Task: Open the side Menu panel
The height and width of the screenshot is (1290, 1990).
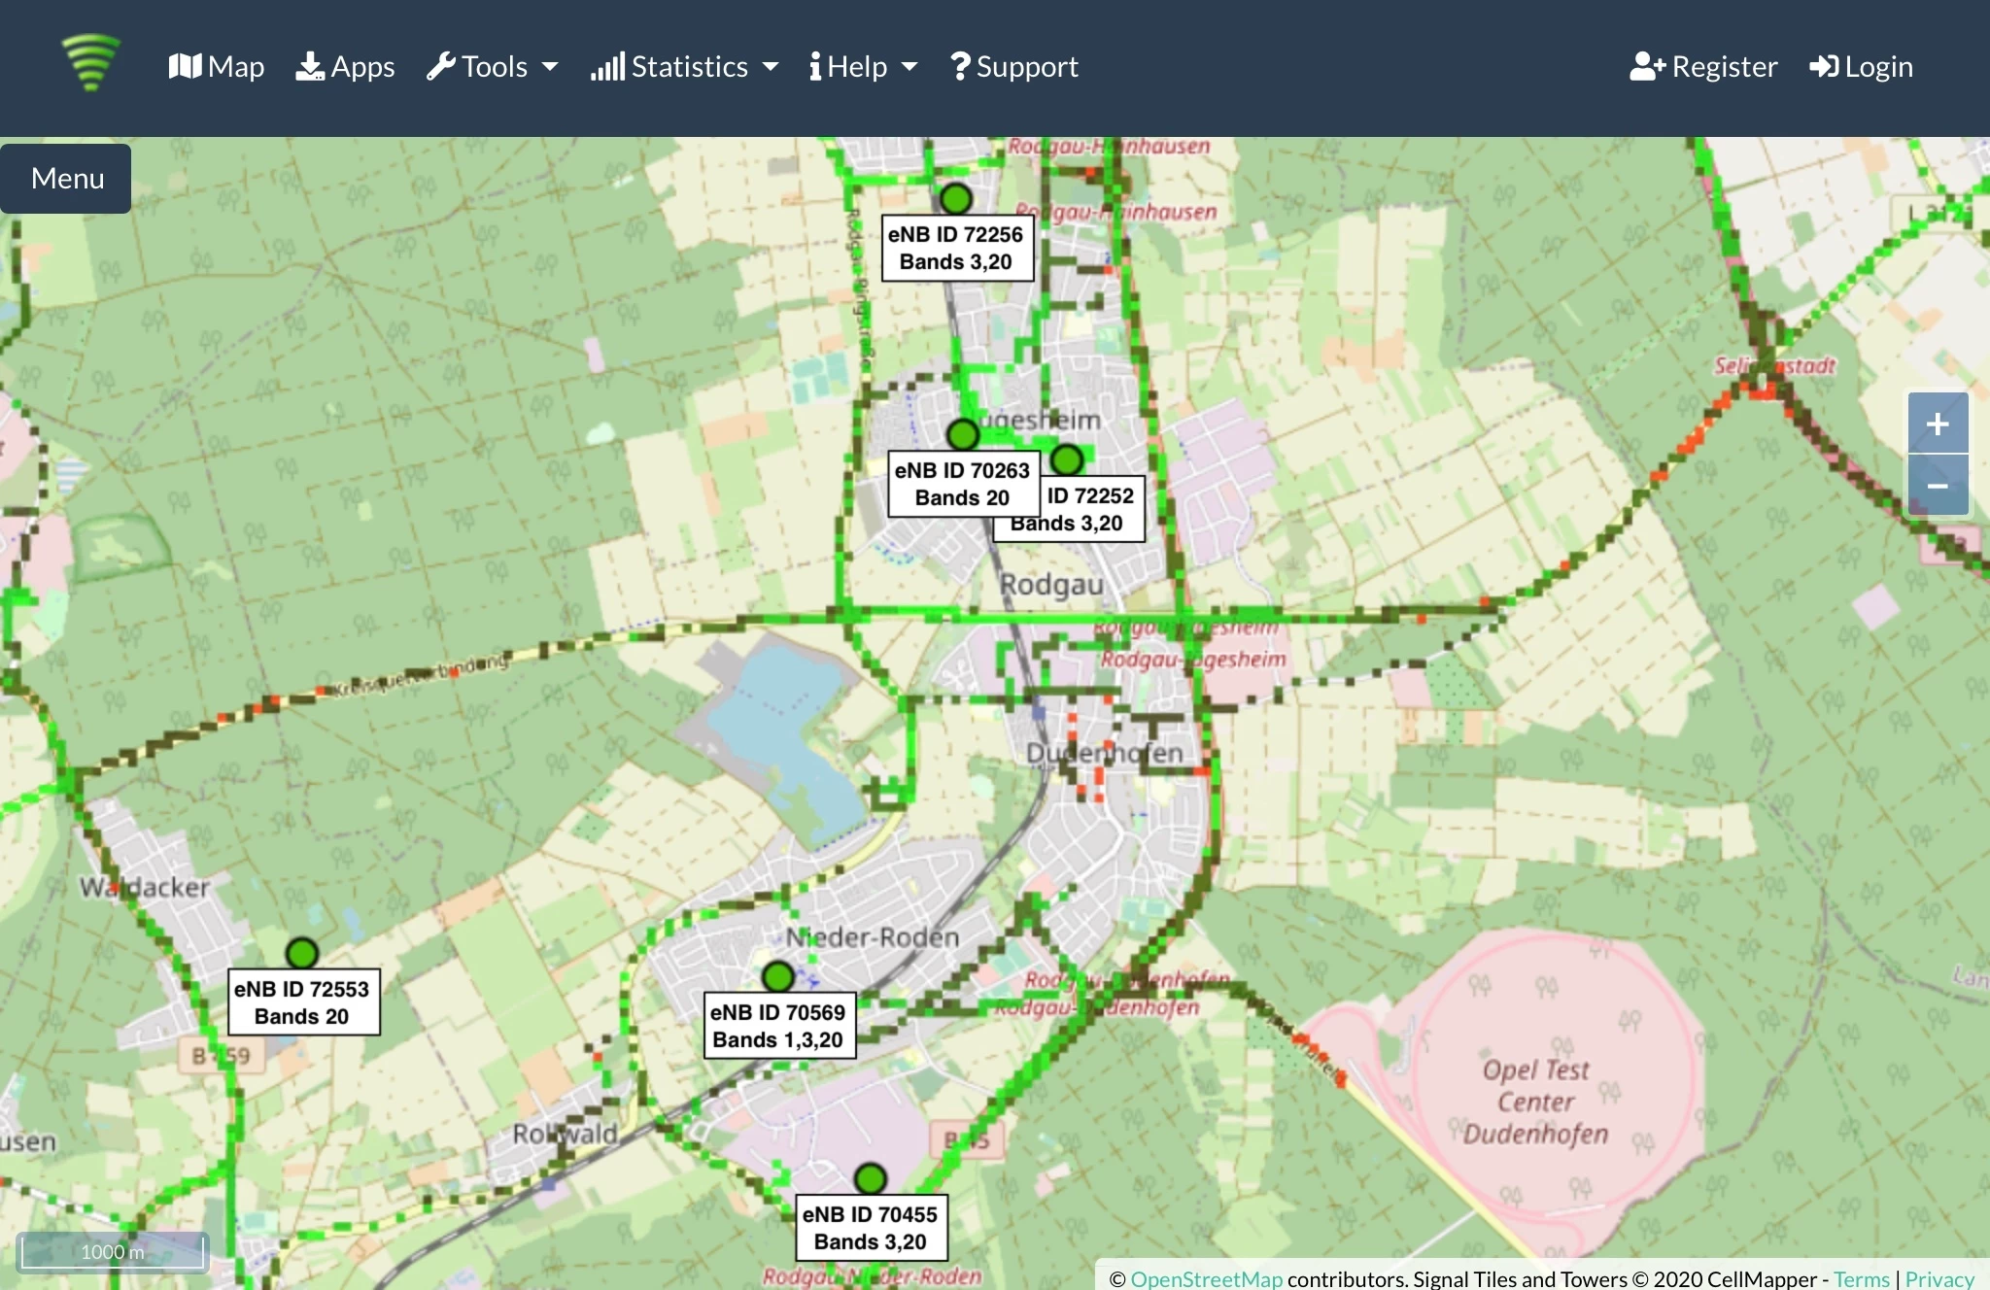Action: (x=67, y=179)
